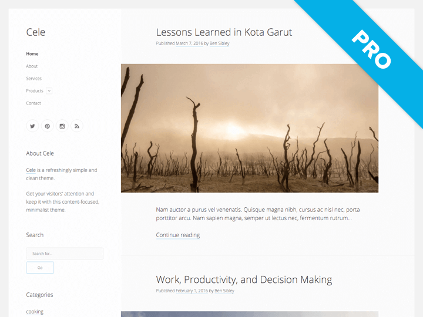This screenshot has height=317, width=423.
Task: Click the Go search button
Action: pyautogui.click(x=40, y=268)
